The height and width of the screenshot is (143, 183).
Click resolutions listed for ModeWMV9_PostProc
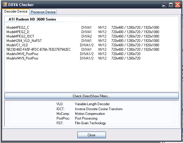[x=126, y=58]
